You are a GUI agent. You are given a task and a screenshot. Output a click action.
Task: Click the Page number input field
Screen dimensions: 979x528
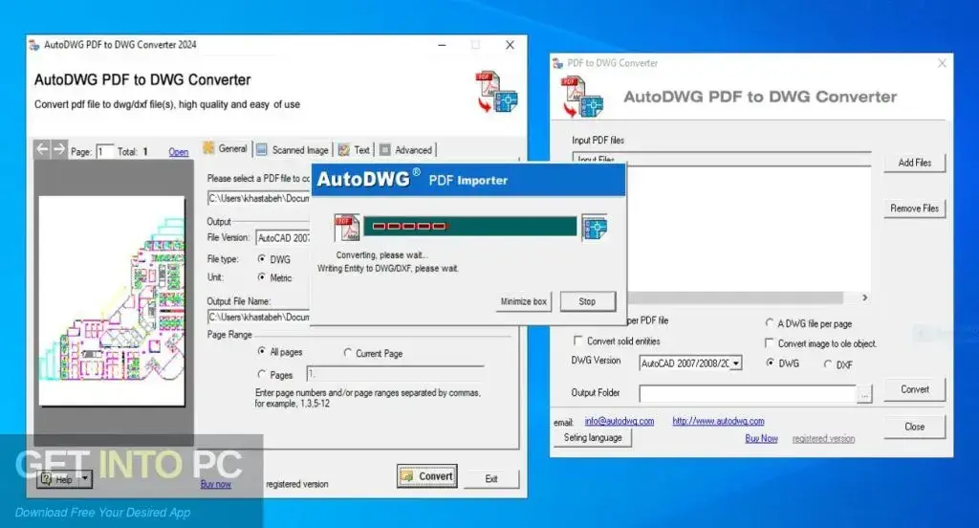tap(104, 152)
